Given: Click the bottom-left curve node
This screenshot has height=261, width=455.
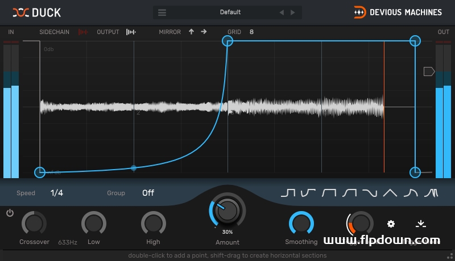Looking at the screenshot, I should (40, 172).
